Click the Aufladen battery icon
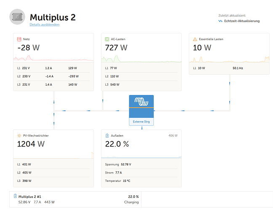Screen dimensions: 273x211 pyautogui.click(x=107, y=135)
